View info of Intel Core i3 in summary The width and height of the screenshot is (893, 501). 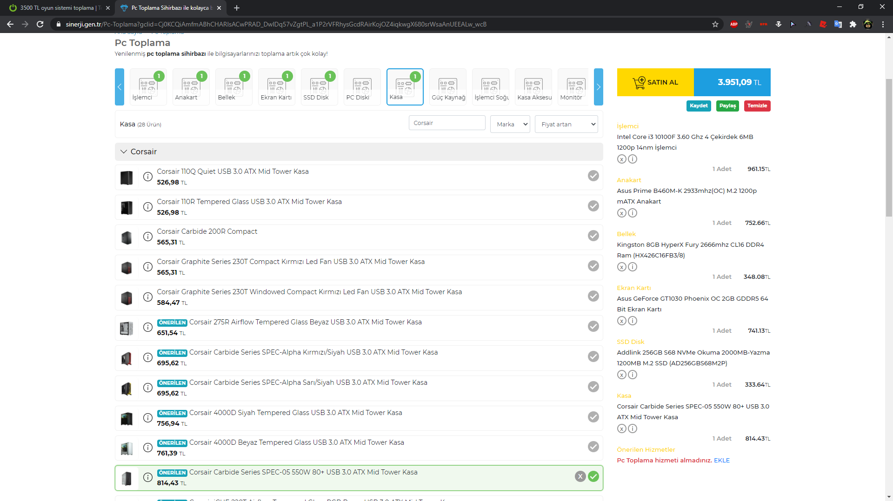click(633, 159)
